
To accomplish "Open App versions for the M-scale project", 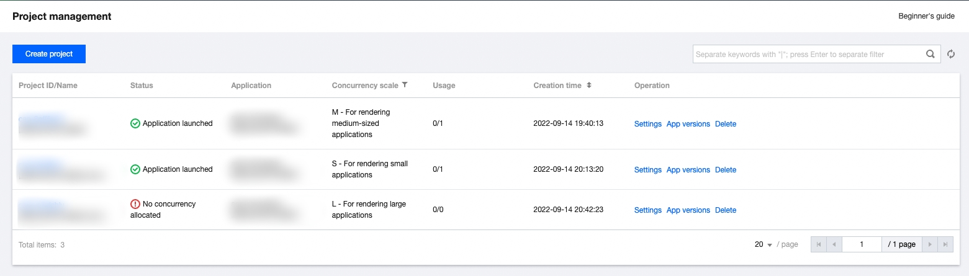I will coord(688,124).
